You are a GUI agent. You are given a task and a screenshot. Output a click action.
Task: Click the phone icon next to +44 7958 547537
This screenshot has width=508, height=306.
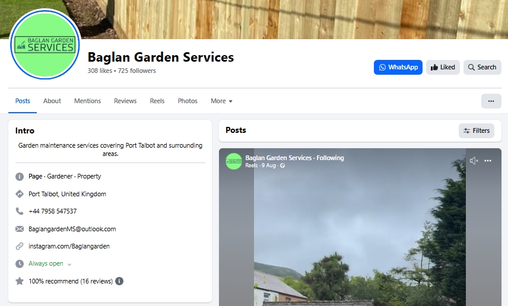20,211
